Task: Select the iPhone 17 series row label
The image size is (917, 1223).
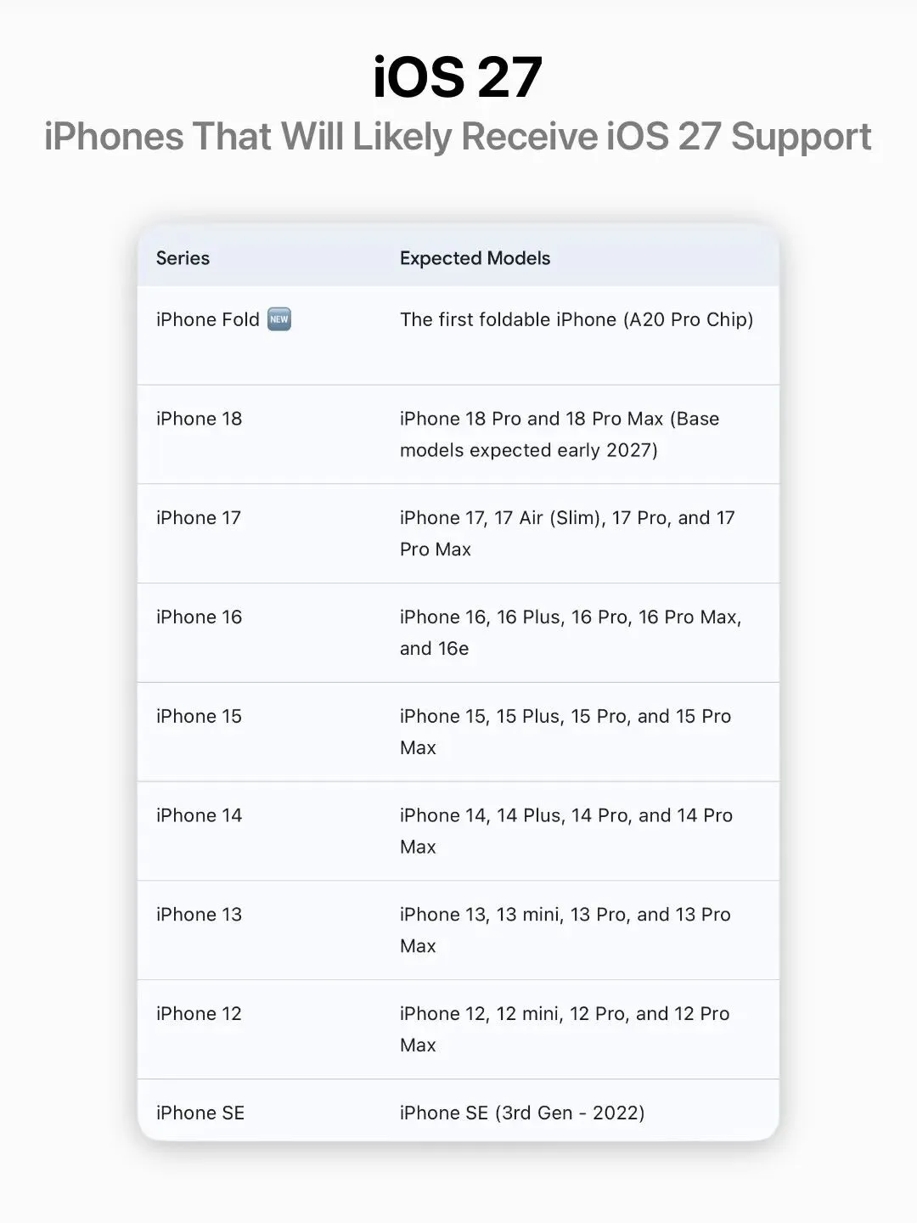Action: click(199, 518)
